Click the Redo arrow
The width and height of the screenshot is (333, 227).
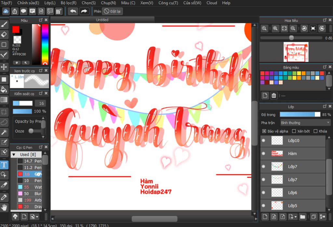click(84, 11)
